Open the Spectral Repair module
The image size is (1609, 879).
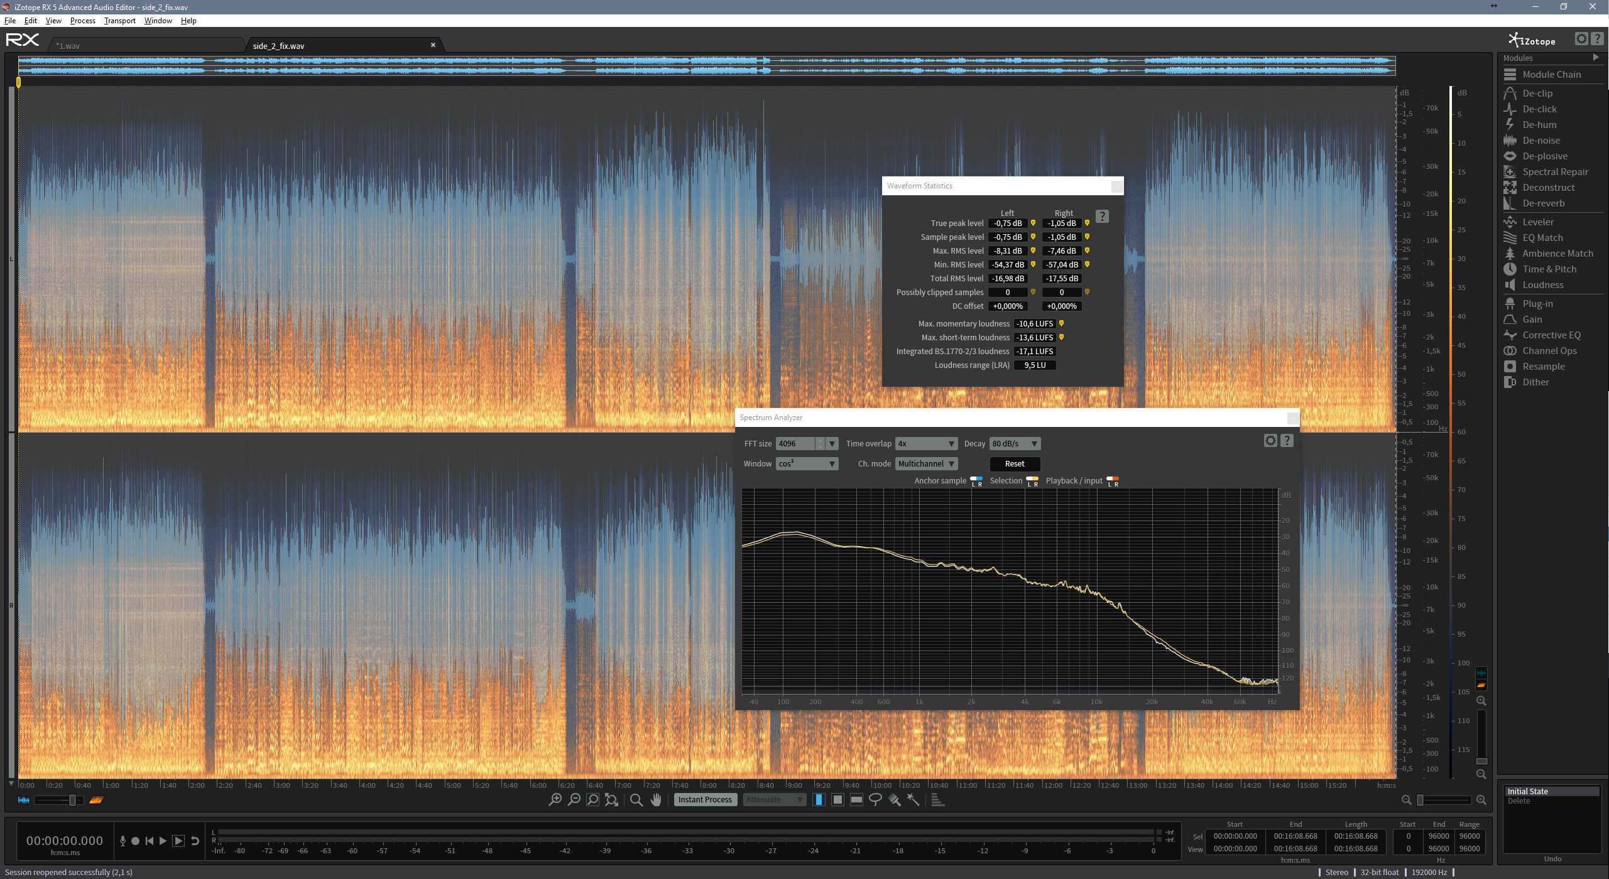pos(1554,171)
